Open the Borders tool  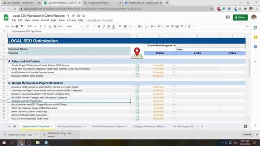126,26
